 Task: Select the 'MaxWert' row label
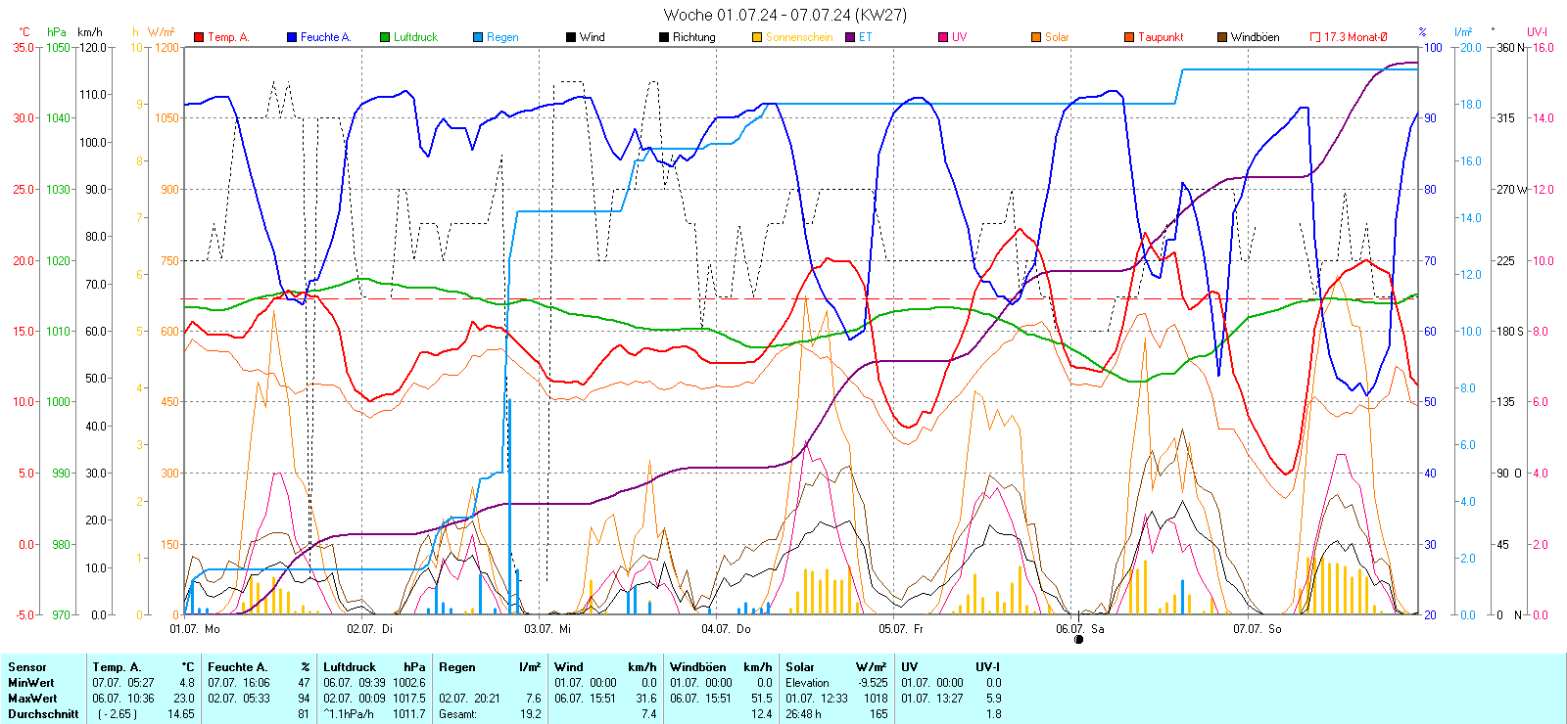point(32,699)
